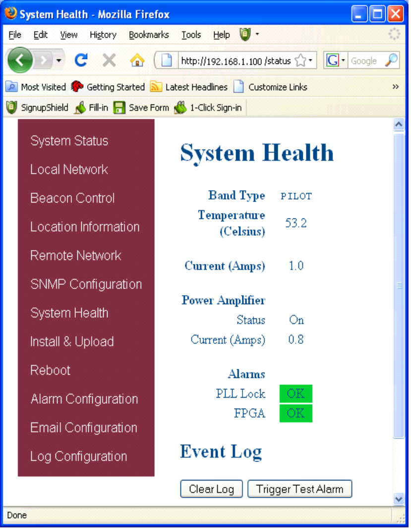The width and height of the screenshot is (411, 528).
Task: Reload the page with the blue Refresh icon
Action: tap(81, 60)
